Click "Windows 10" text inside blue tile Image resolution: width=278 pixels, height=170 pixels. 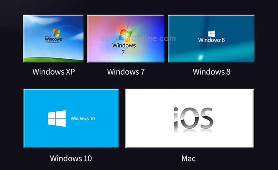point(82,118)
